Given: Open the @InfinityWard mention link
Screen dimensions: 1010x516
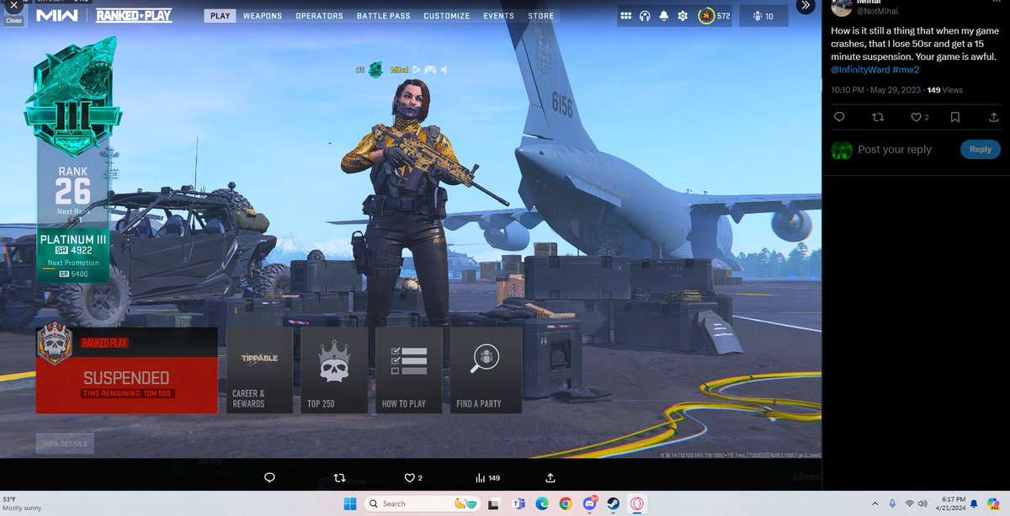Looking at the screenshot, I should 859,68.
